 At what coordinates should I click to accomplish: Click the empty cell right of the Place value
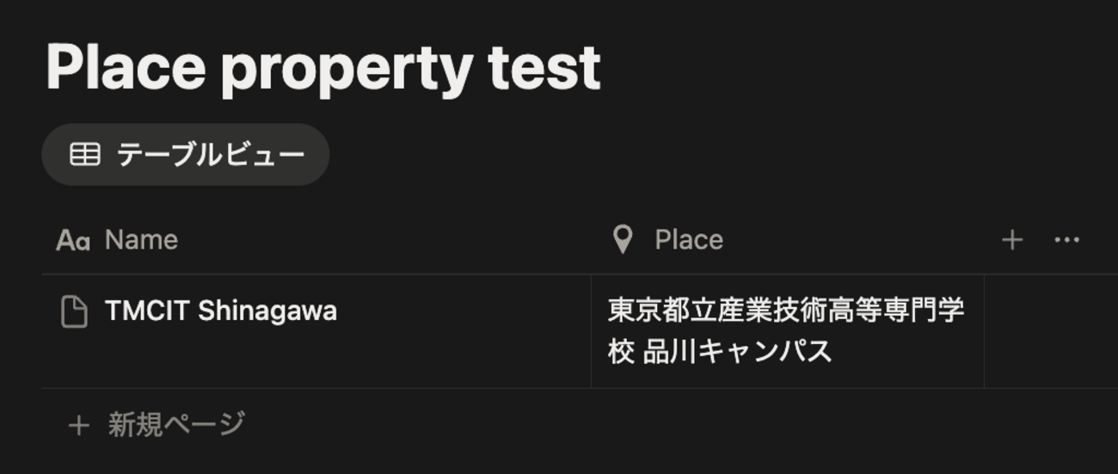(1049, 331)
